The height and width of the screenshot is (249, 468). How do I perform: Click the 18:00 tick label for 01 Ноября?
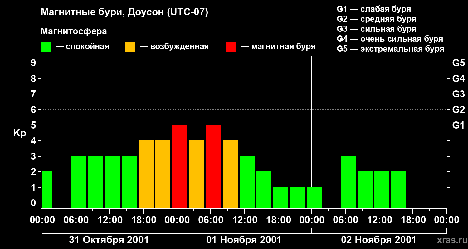click(x=278, y=220)
